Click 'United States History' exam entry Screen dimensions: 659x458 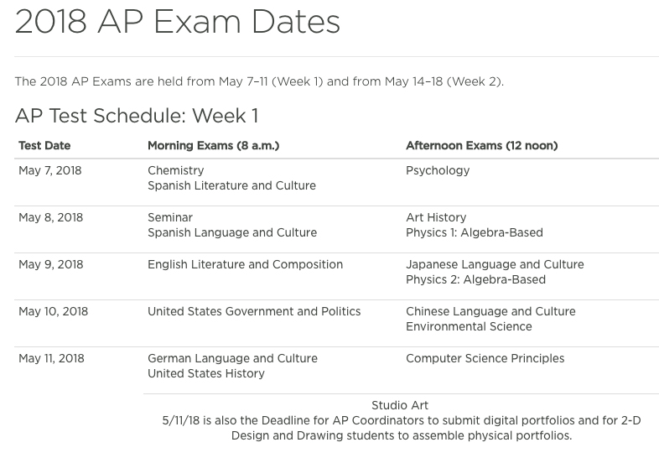tap(206, 373)
